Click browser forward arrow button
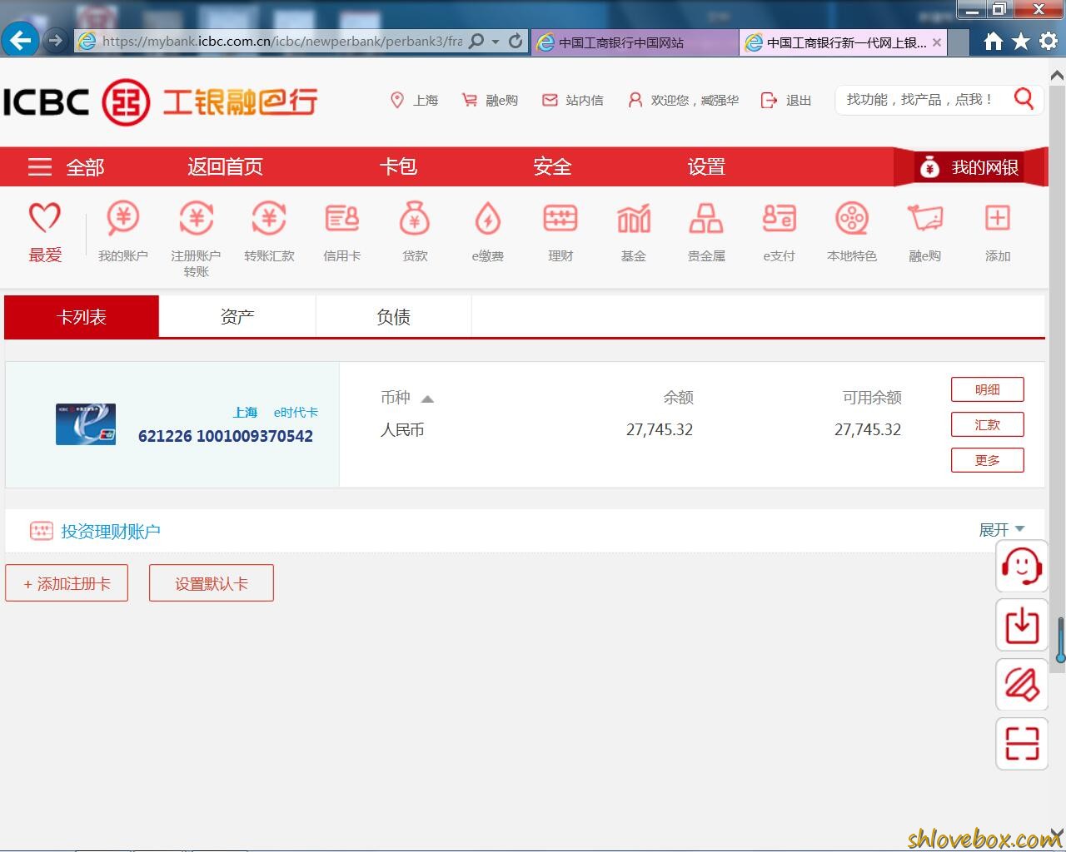This screenshot has width=1066, height=852. tap(55, 40)
